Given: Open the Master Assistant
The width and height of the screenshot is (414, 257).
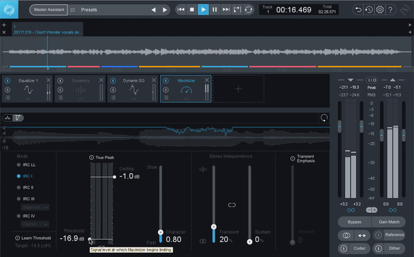Looking at the screenshot, I should click(x=49, y=10).
